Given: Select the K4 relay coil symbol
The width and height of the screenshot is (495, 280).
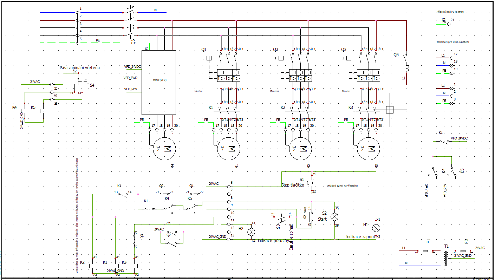Looking at the screenshot, I should (24, 111).
